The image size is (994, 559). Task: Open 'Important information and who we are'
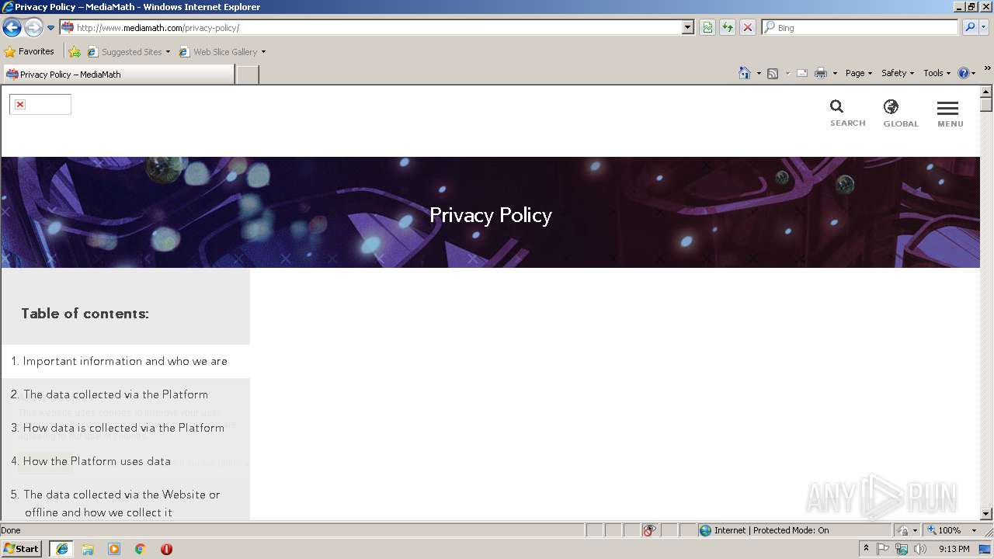pyautogui.click(x=125, y=361)
